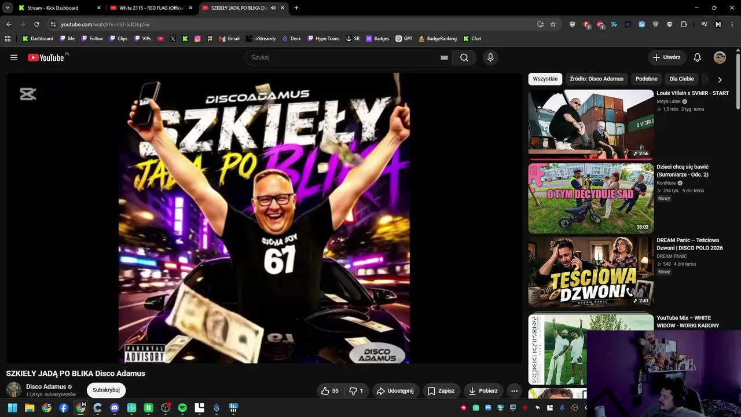The width and height of the screenshot is (741, 417).
Task: Open the Dashboard bookmark
Action: click(x=38, y=39)
